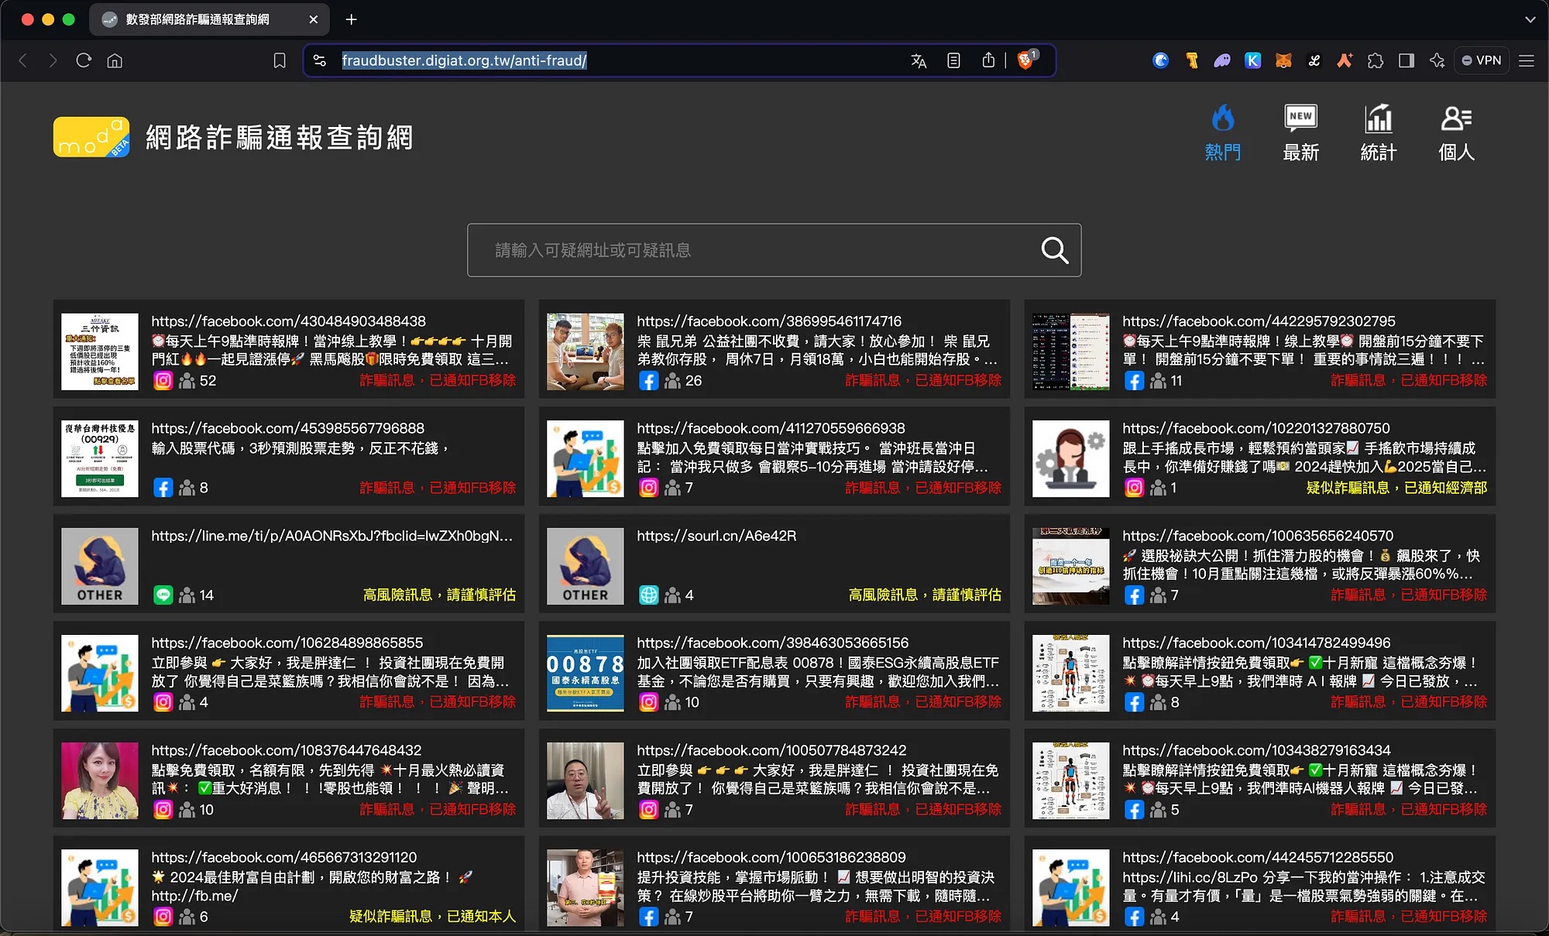The image size is (1549, 936).
Task: Reload the page with the refresh icon
Action: click(84, 60)
